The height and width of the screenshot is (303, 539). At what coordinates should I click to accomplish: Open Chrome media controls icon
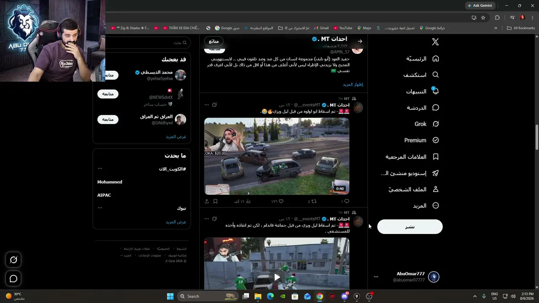coord(512,18)
